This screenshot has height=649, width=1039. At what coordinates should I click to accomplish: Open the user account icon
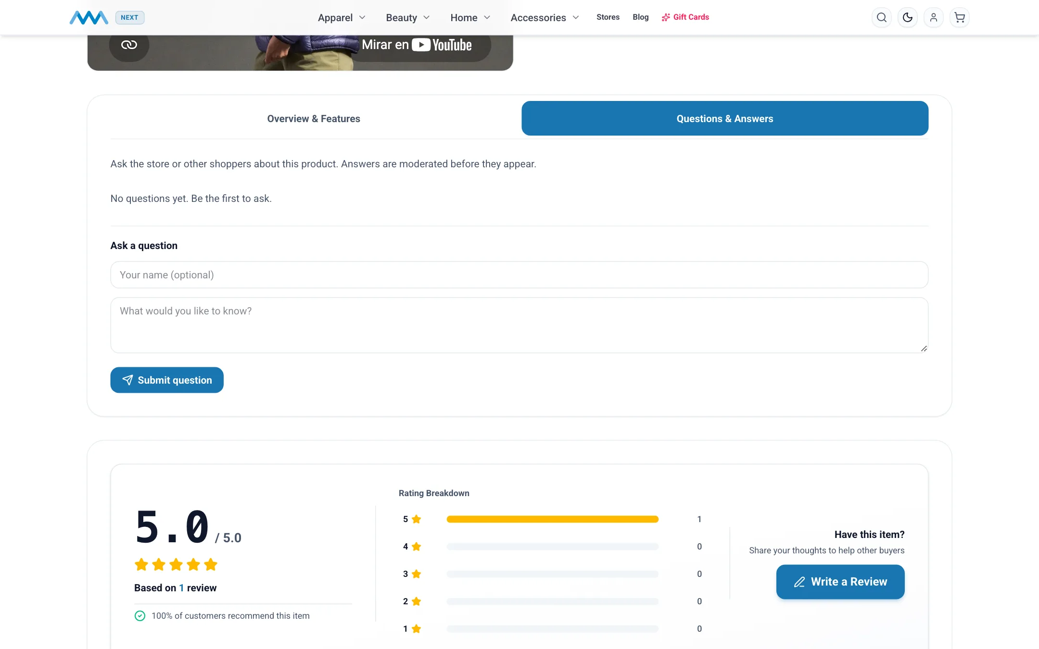[x=933, y=17]
